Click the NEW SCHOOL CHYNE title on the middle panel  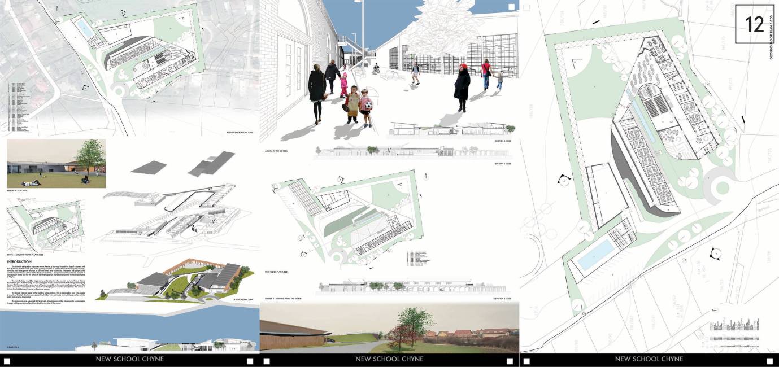tap(389, 359)
